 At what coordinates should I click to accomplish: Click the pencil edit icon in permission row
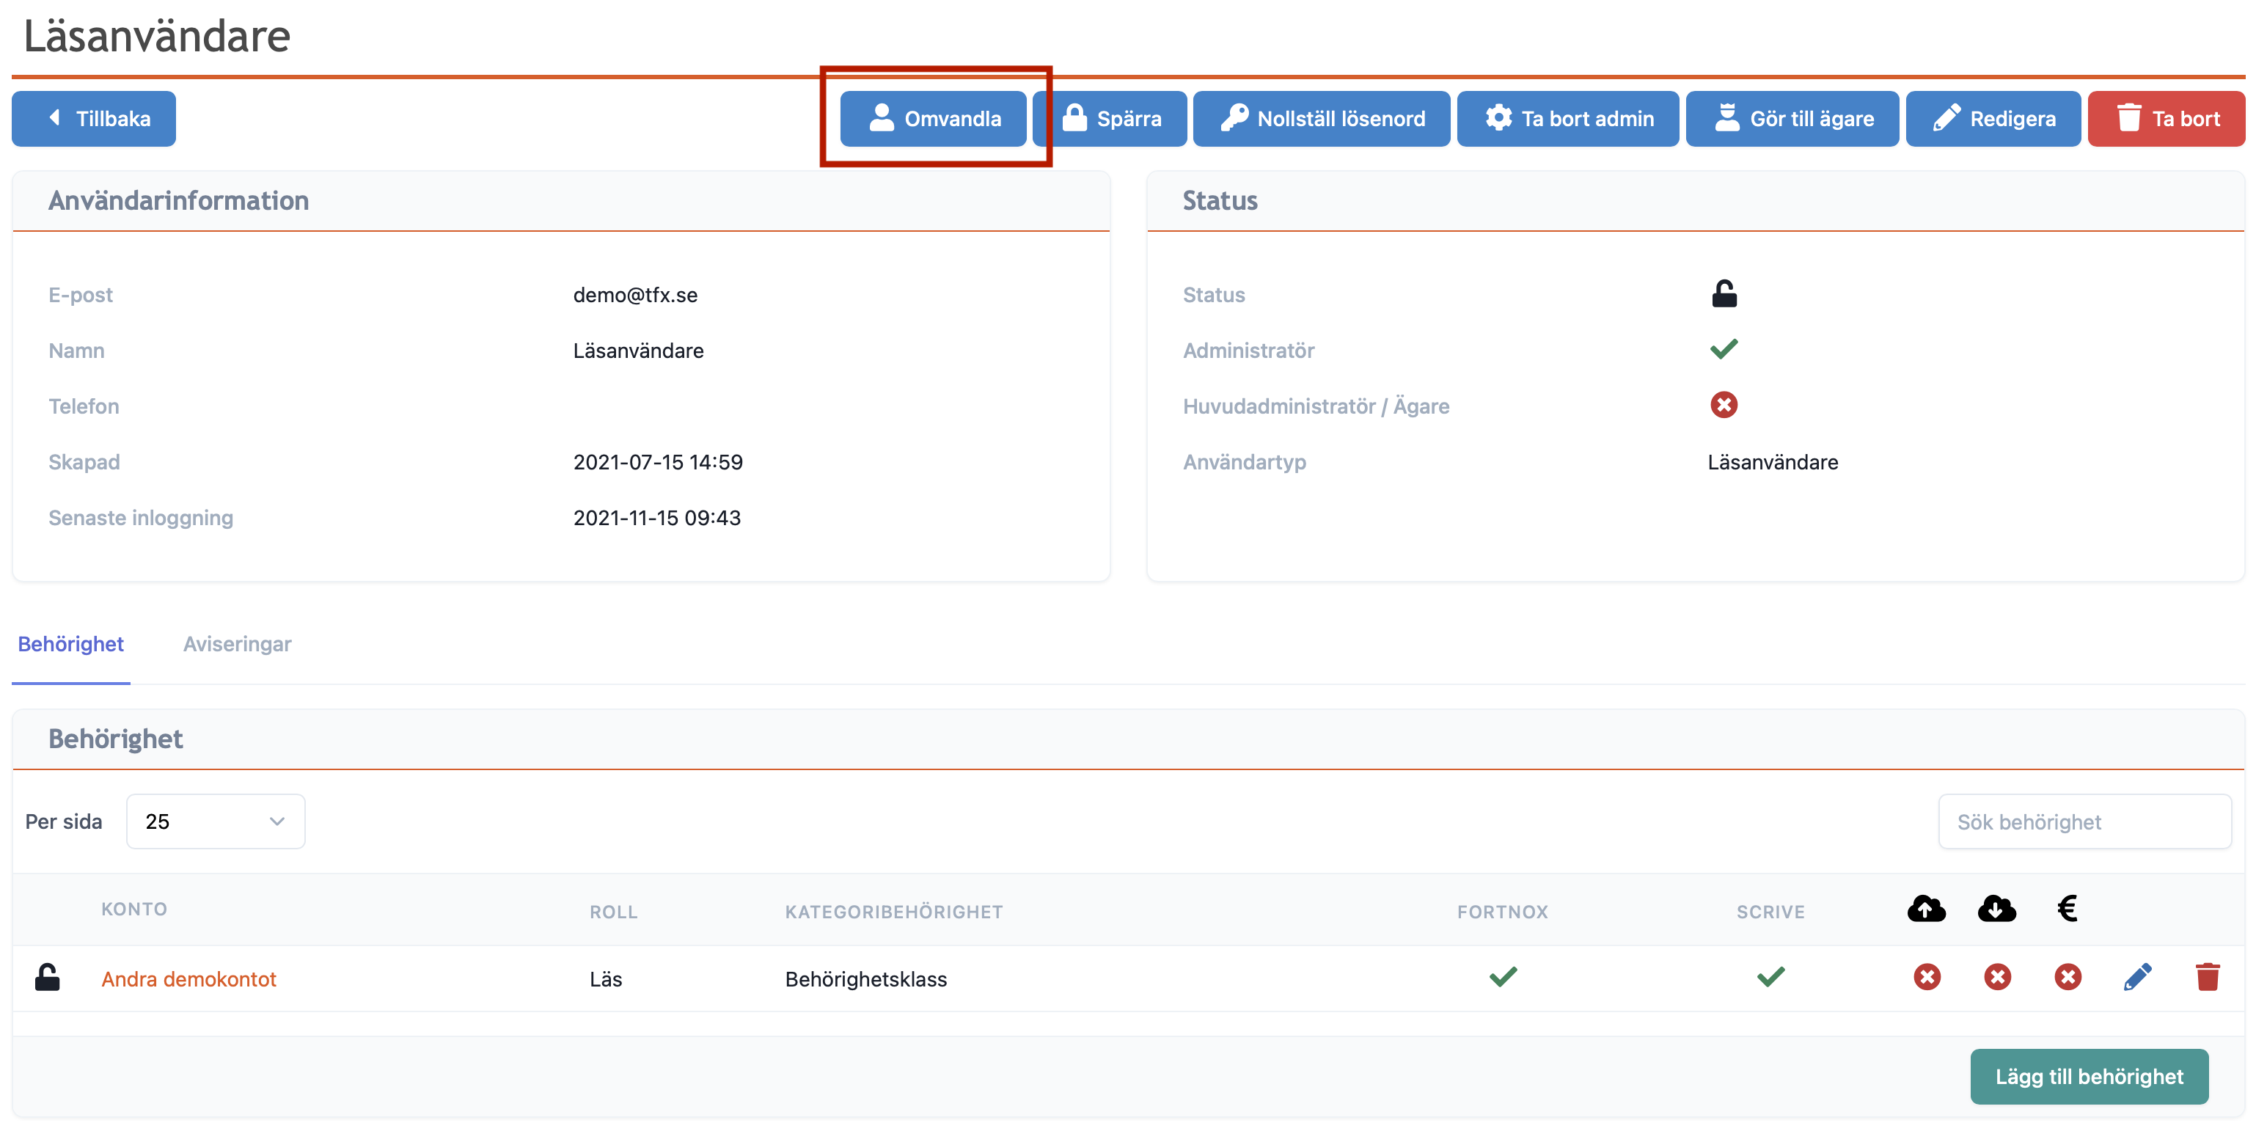click(x=2137, y=977)
